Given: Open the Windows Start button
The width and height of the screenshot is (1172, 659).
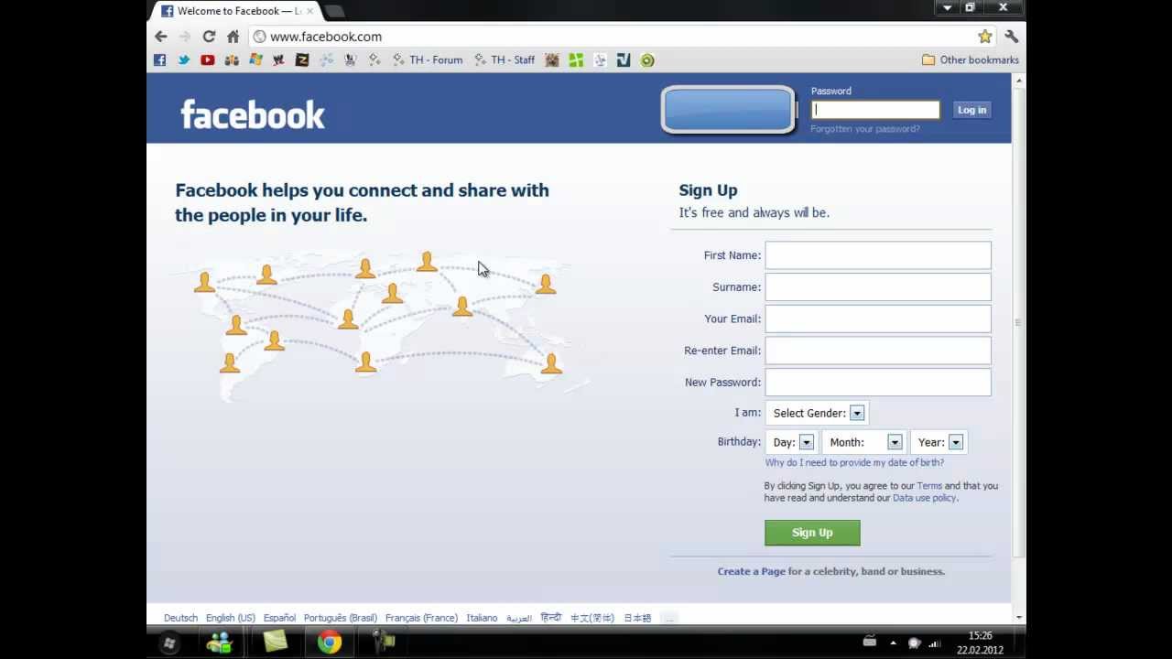Looking at the screenshot, I should coord(168,643).
